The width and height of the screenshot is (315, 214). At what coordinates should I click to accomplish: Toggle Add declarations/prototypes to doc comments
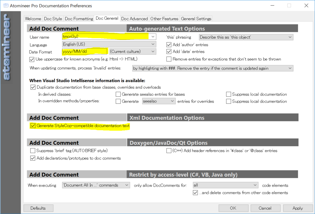[x=33, y=158]
